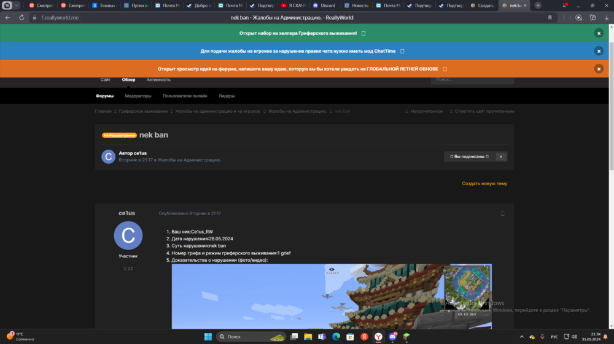Viewport: 614px width, 344px height.
Task: Click the forum search field
Action: pyautogui.click(x=472, y=79)
